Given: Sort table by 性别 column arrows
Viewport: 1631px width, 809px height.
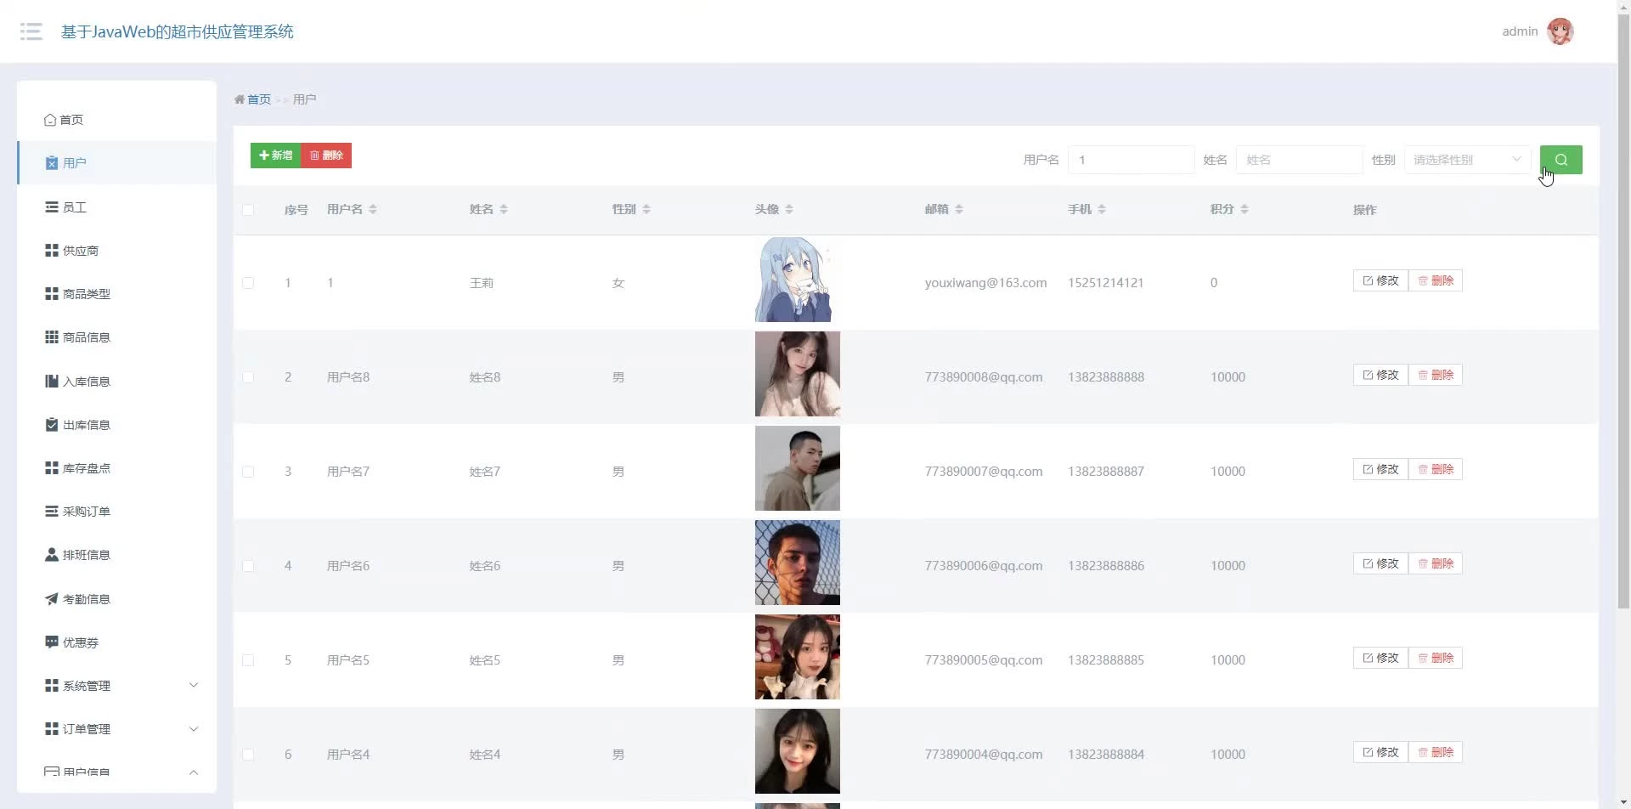Looking at the screenshot, I should [646, 209].
